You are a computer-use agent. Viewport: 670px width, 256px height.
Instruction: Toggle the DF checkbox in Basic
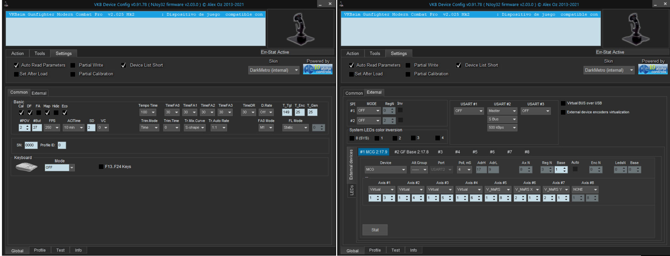[x=30, y=113]
